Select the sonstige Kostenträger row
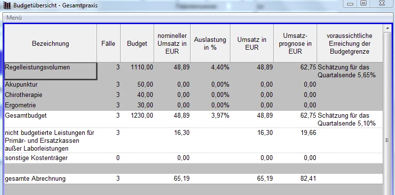The height and width of the screenshot is (195, 395). 194,158
